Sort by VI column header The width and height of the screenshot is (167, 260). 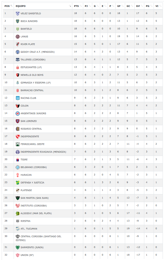pyautogui.click(x=158, y=6)
